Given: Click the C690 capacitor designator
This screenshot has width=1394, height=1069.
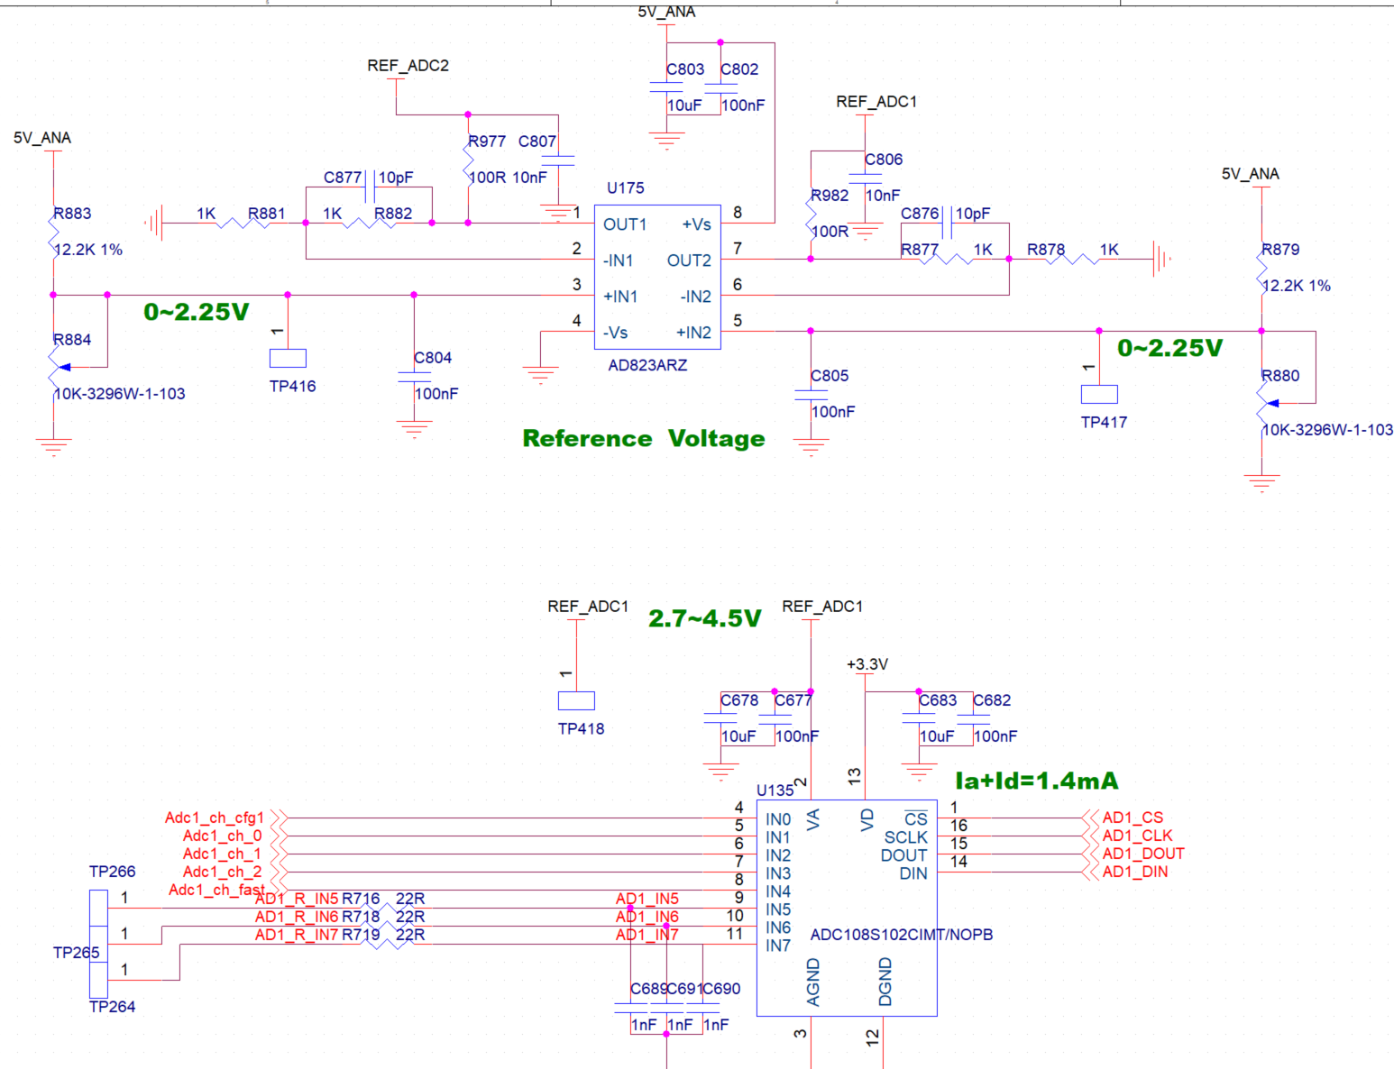Looking at the screenshot, I should click(x=722, y=989).
